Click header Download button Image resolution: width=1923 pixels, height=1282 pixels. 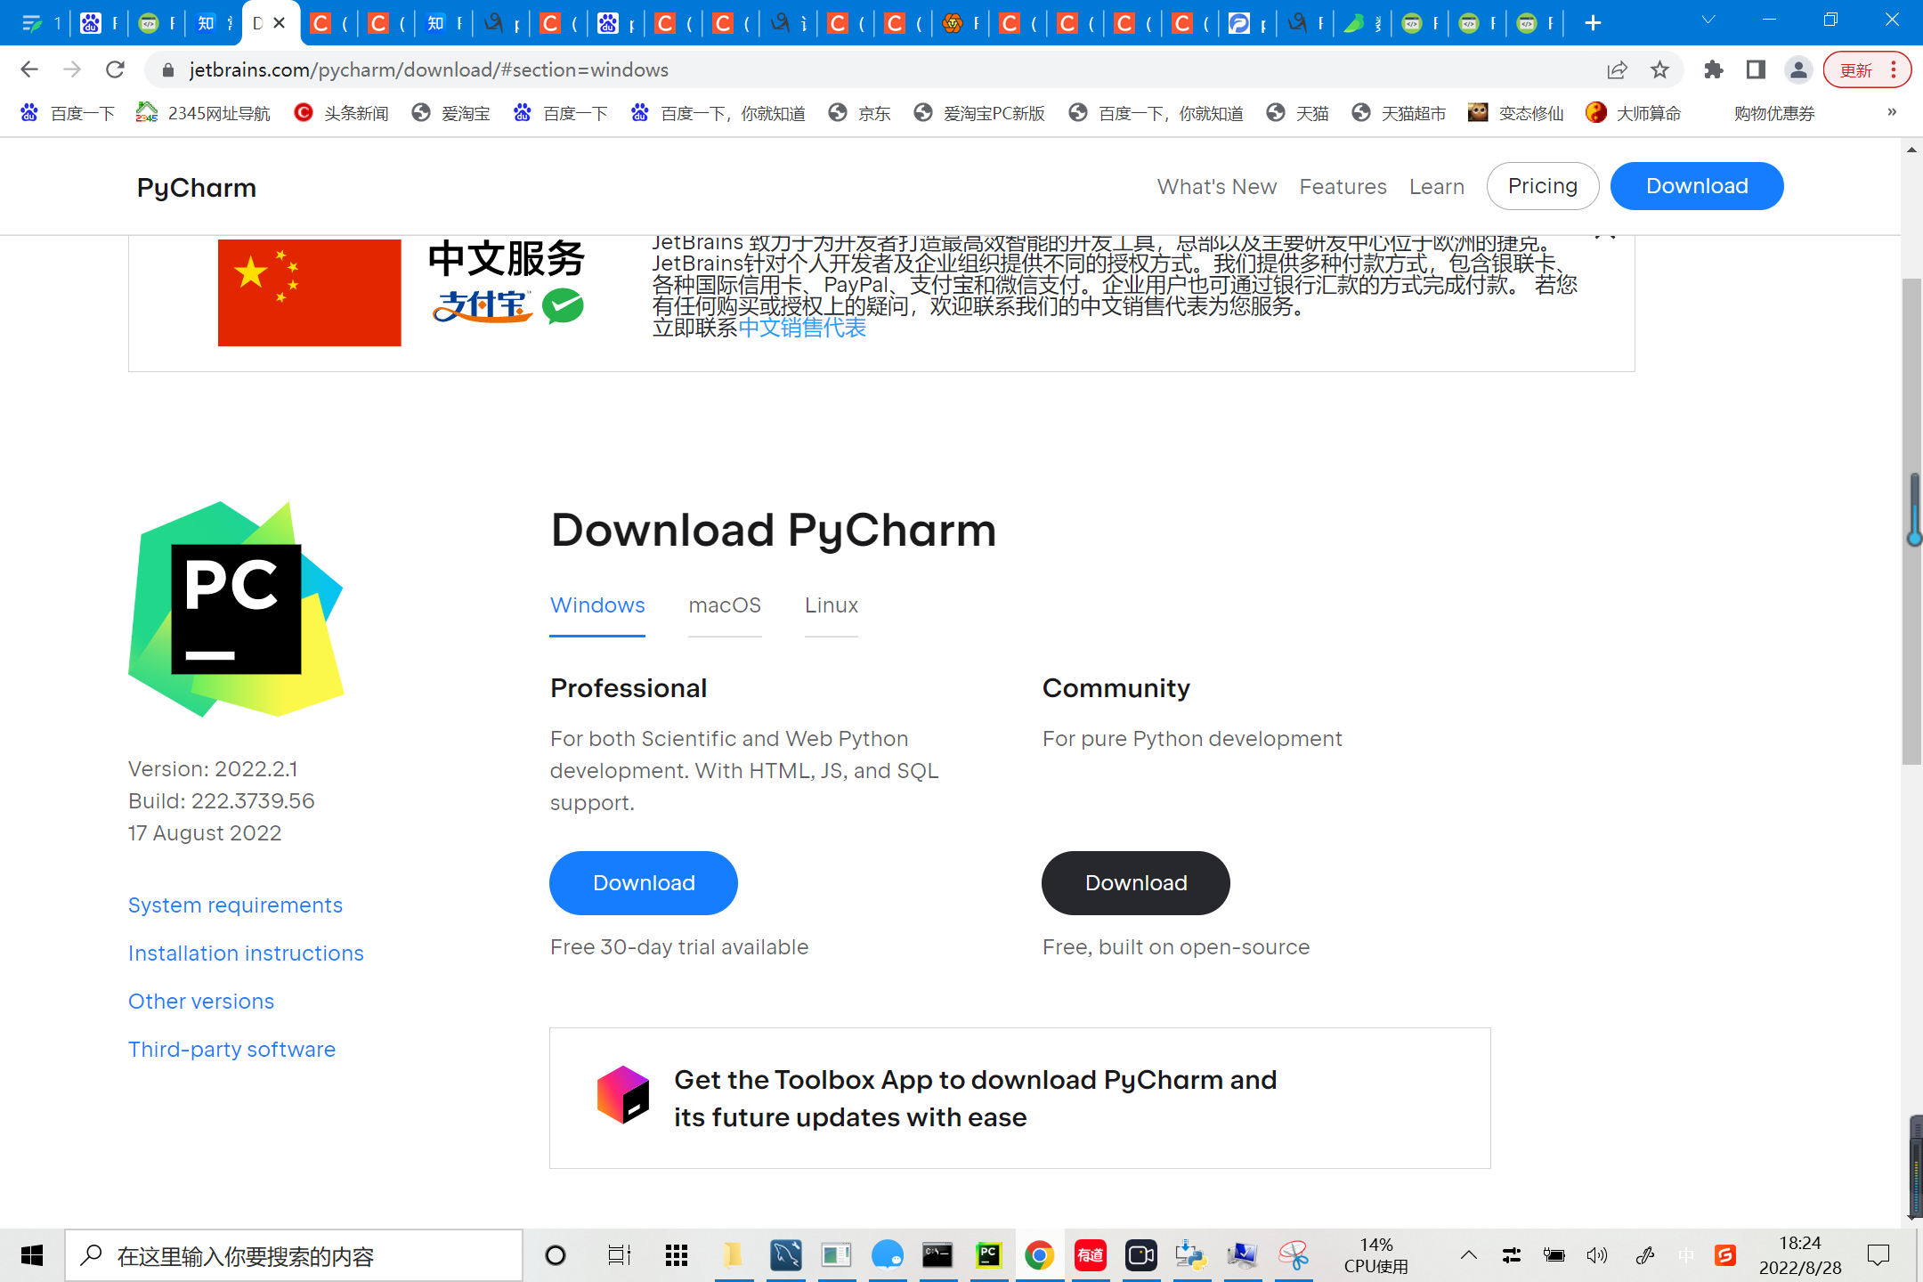(1697, 186)
